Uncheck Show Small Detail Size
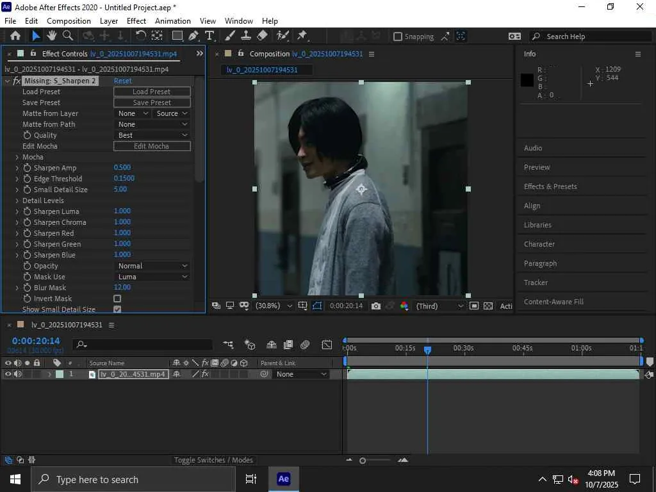Image resolution: width=656 pixels, height=492 pixels. 117,309
